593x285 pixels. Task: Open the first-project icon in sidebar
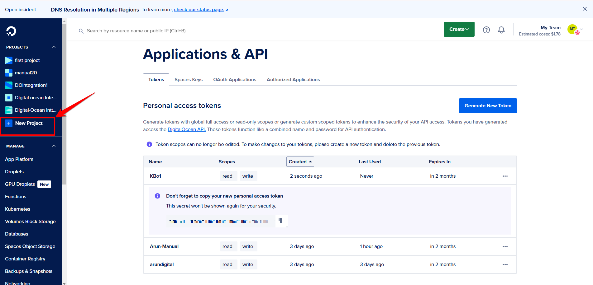point(9,60)
